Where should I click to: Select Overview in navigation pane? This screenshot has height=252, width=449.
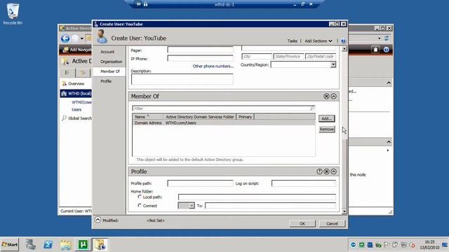click(x=76, y=84)
